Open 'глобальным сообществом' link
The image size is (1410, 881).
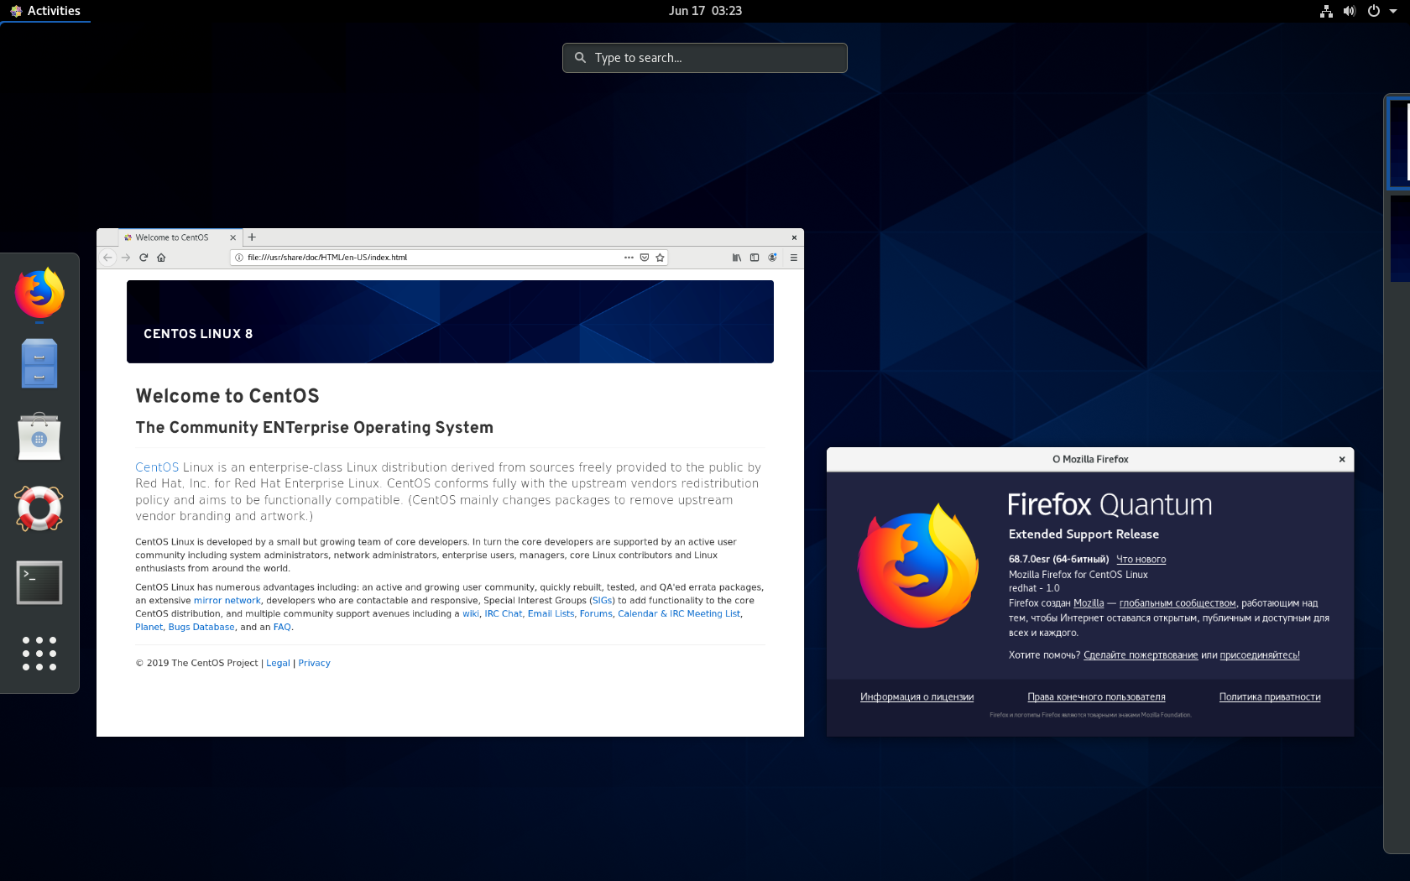(x=1178, y=603)
